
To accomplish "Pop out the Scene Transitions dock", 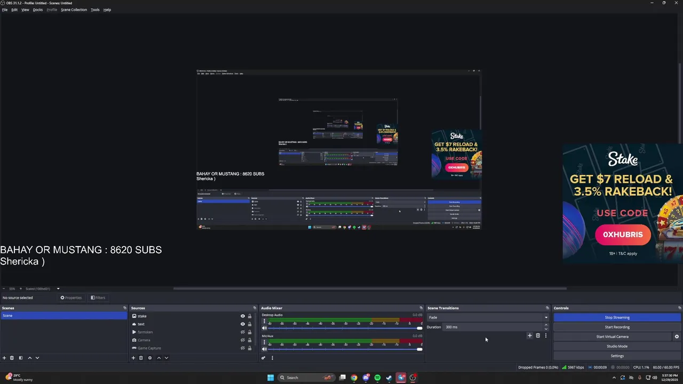I will tap(547, 308).
